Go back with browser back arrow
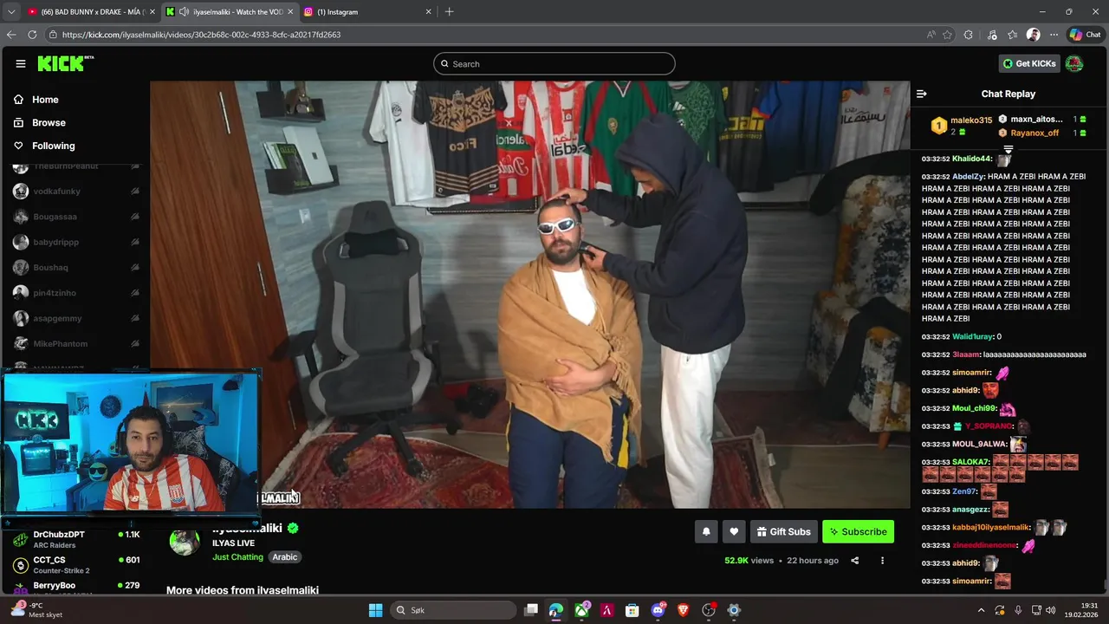 pos(11,35)
